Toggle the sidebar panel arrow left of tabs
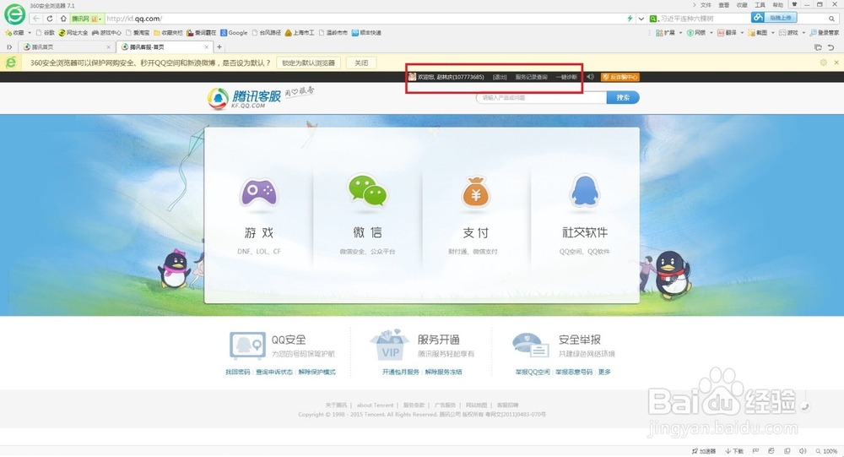This screenshot has height=457, width=844. pyautogui.click(x=9, y=47)
